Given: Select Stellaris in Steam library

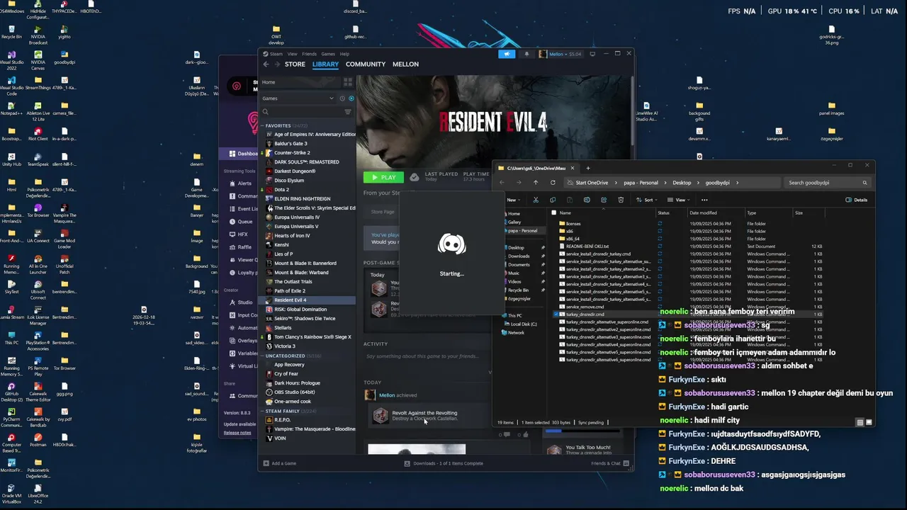Looking at the screenshot, I should (283, 328).
